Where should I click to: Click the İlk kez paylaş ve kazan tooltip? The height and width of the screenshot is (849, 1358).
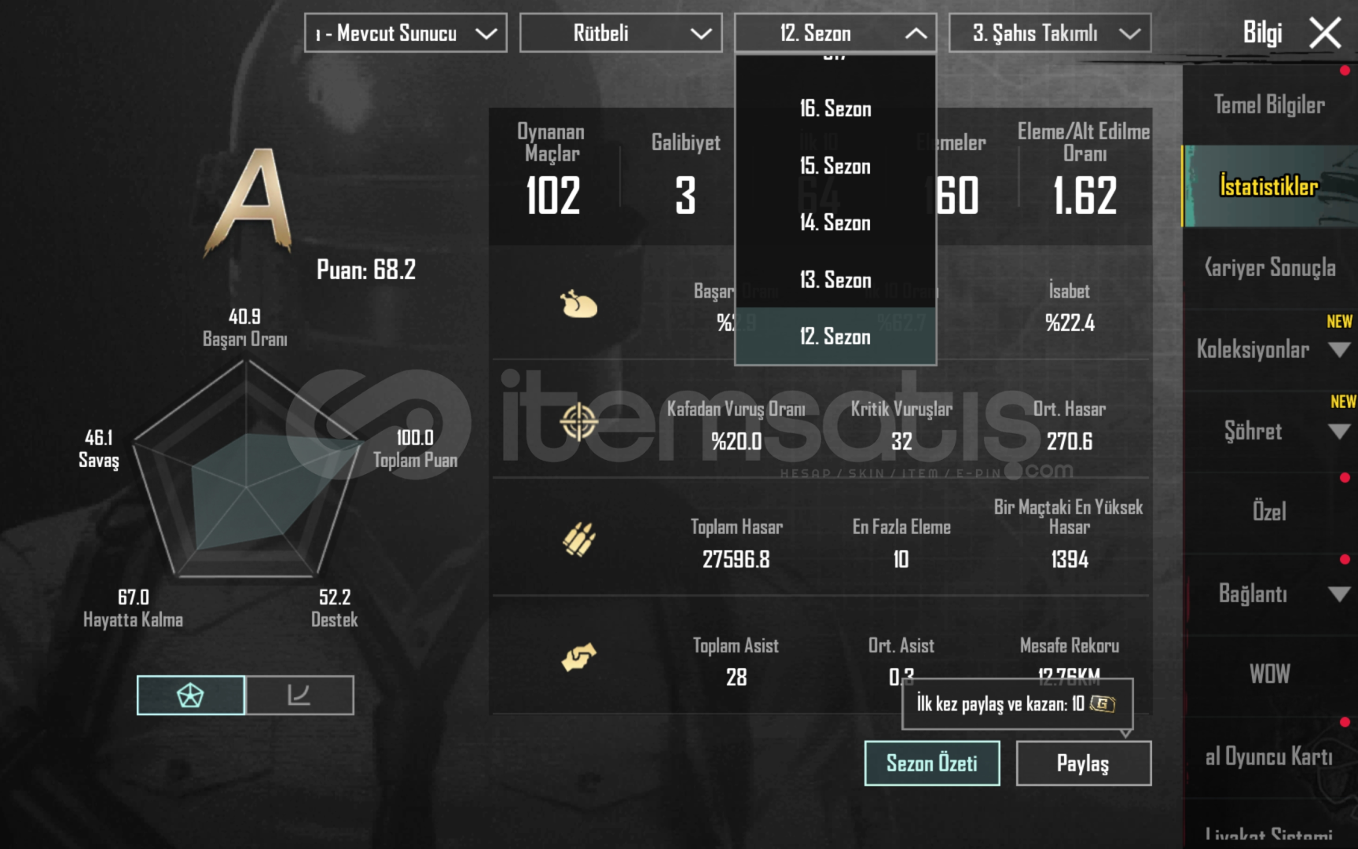(1017, 704)
